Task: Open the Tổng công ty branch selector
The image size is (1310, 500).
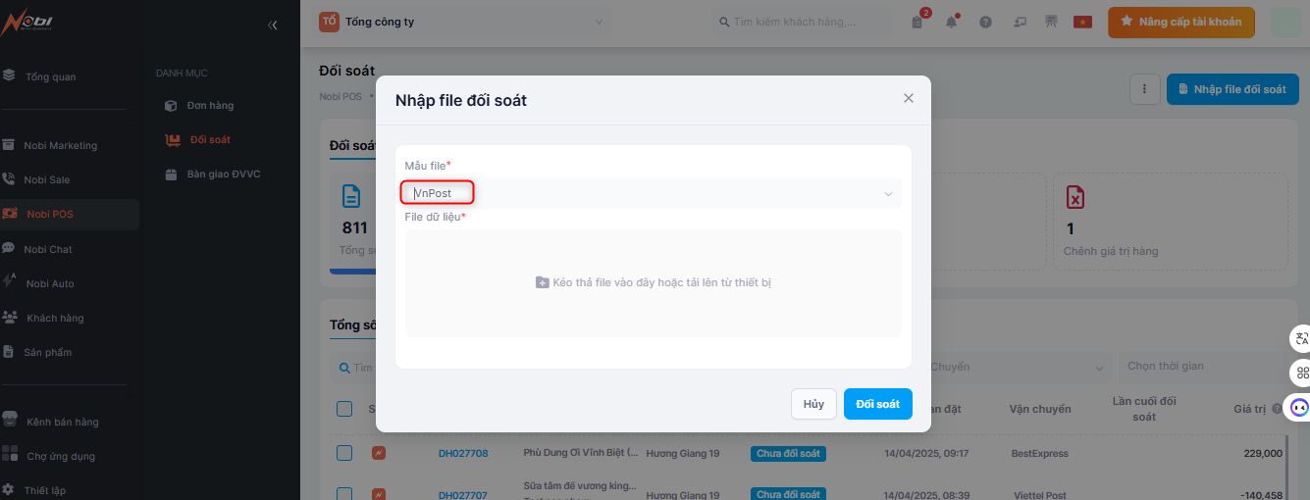Action: [461, 22]
